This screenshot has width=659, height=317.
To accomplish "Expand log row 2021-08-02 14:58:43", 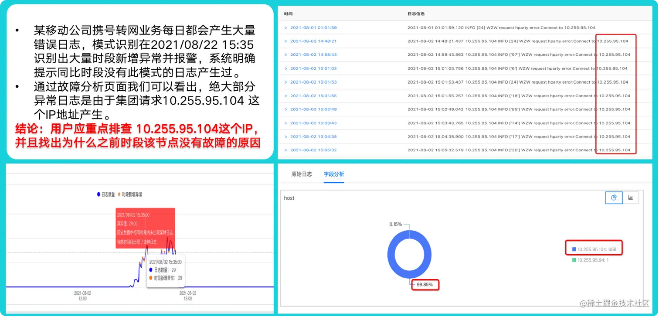I will [286, 55].
